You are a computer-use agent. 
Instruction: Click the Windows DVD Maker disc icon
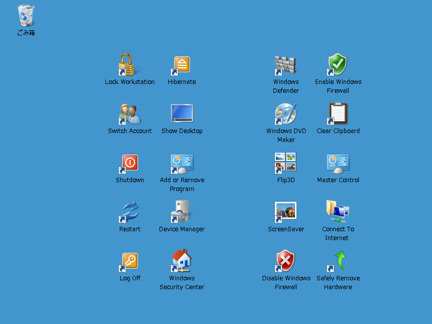click(x=285, y=114)
